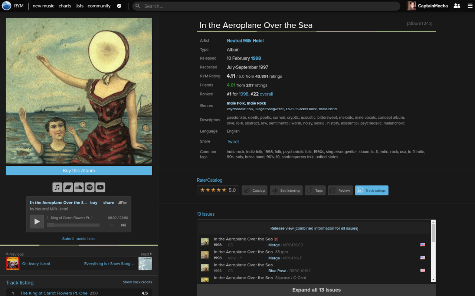Write a review with the Review button

[x=340, y=190]
